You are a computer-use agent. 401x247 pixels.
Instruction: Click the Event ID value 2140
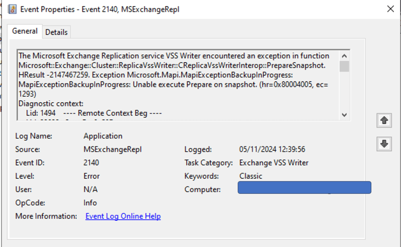pyautogui.click(x=91, y=163)
